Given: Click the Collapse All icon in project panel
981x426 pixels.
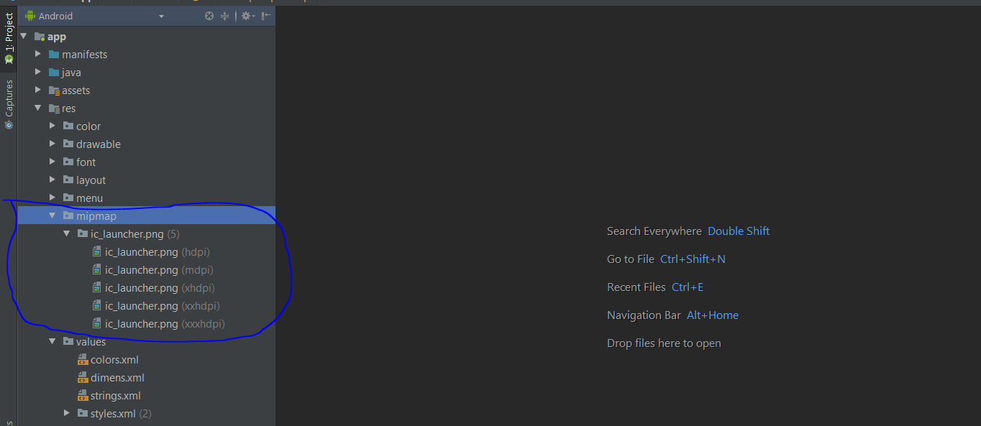Looking at the screenshot, I should click(224, 16).
